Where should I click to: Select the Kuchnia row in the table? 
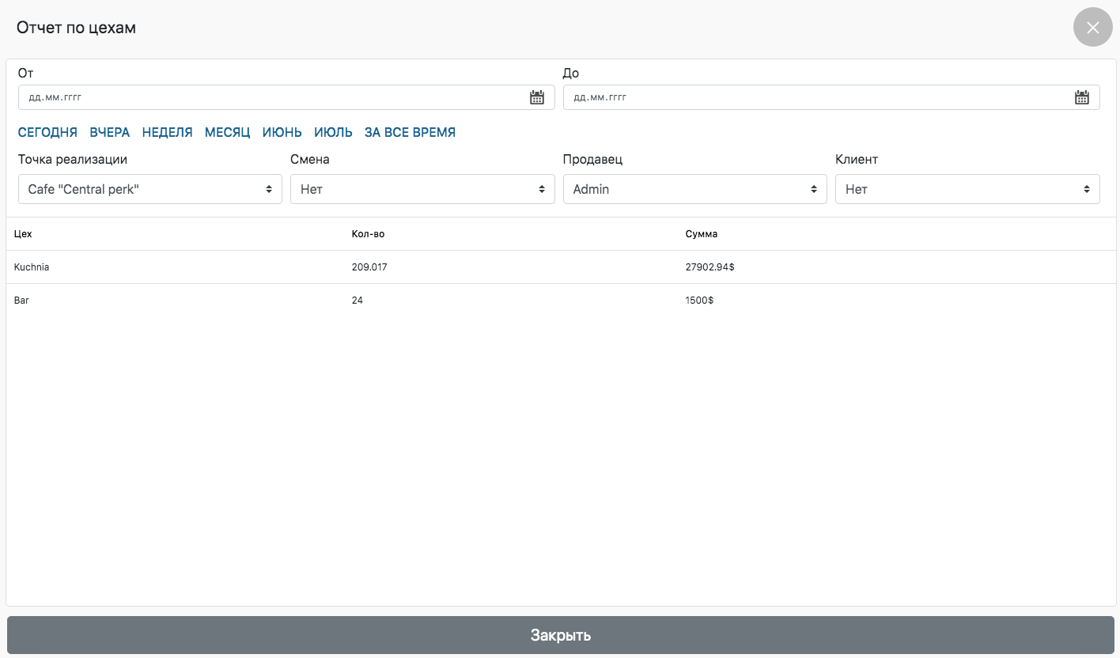click(x=32, y=267)
